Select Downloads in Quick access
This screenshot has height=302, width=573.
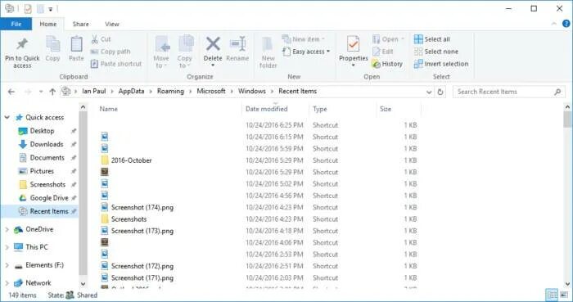coord(47,144)
